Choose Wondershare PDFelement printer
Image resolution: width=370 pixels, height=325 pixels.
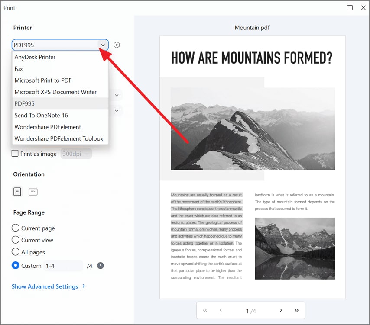coord(60,127)
